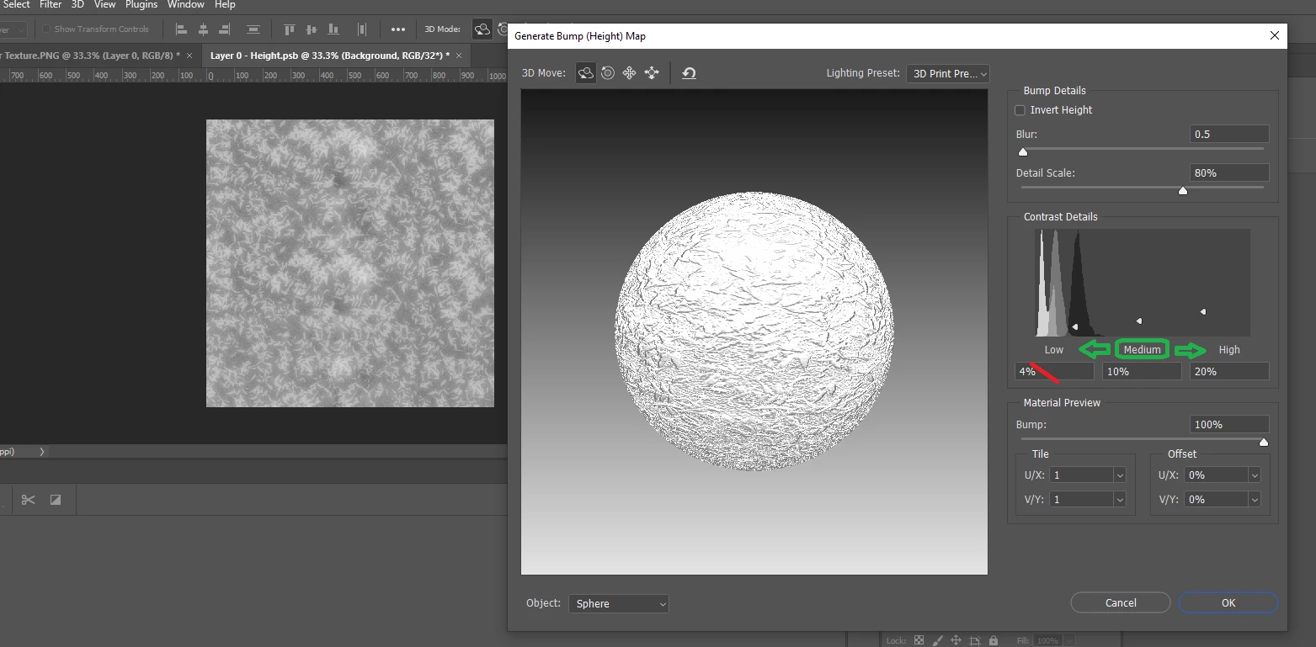
Task: Select the 3D slide move tool
Action: (x=652, y=73)
